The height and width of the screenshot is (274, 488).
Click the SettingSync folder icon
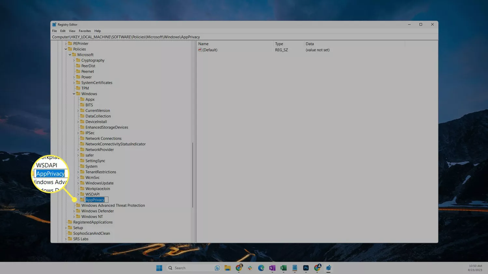point(82,161)
